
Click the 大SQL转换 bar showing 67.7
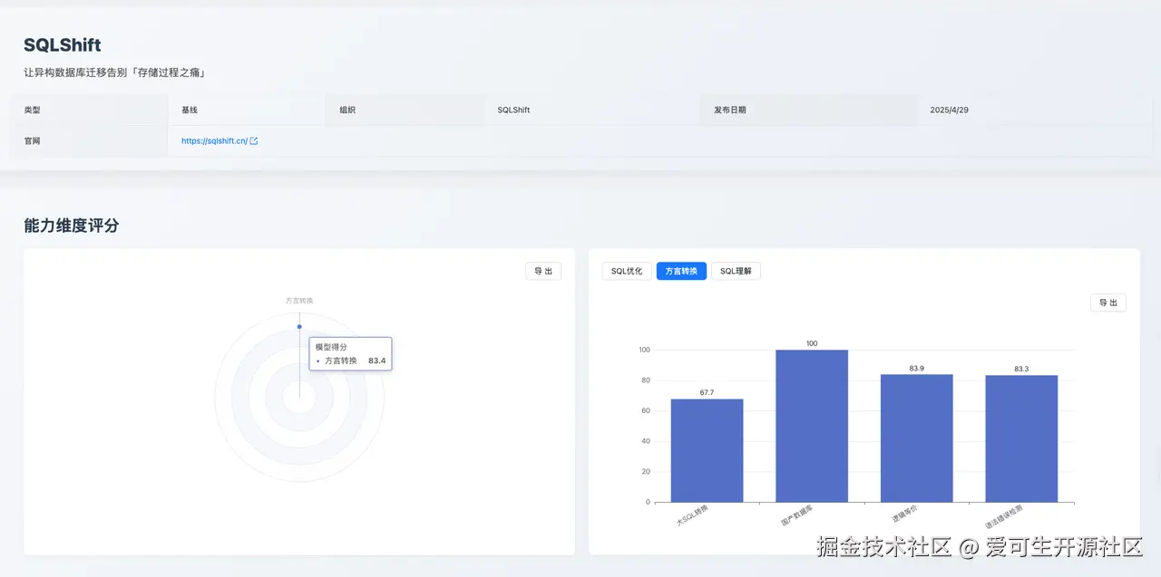click(707, 450)
